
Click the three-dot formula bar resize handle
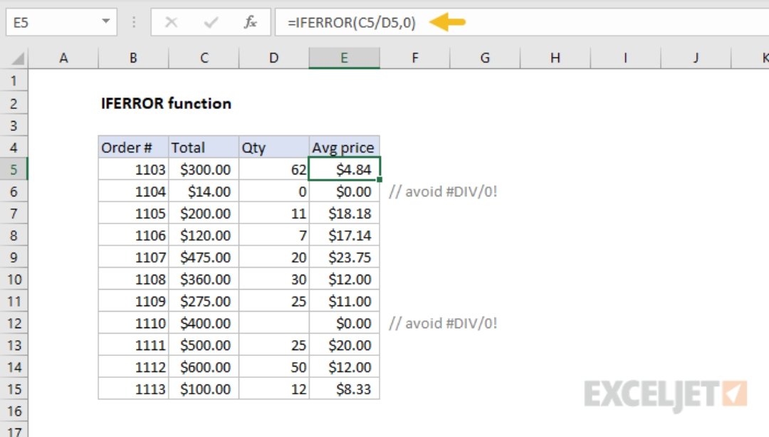click(133, 23)
